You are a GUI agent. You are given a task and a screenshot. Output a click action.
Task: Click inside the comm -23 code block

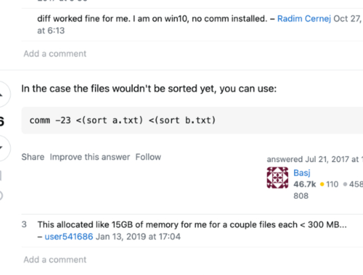pos(192,120)
